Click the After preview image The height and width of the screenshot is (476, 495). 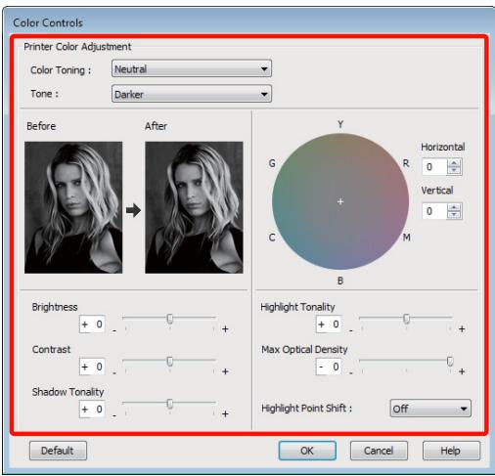point(194,207)
